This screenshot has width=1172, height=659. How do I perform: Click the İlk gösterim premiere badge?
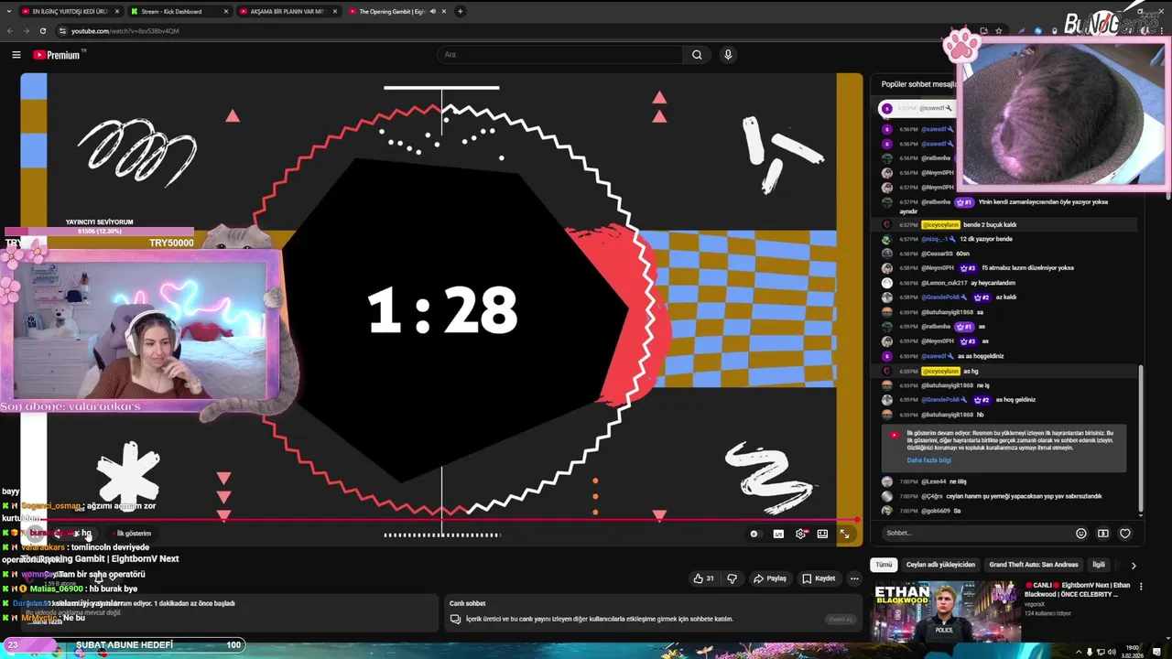click(x=132, y=534)
